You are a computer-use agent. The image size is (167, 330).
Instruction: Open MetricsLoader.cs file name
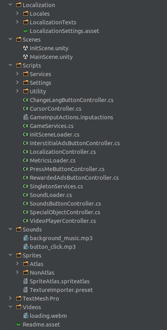click(53, 160)
